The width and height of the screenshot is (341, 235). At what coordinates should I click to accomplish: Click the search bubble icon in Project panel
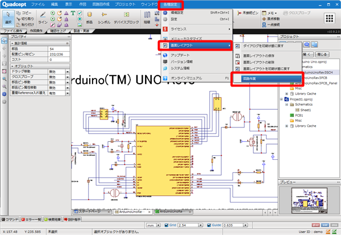click(x=307, y=44)
